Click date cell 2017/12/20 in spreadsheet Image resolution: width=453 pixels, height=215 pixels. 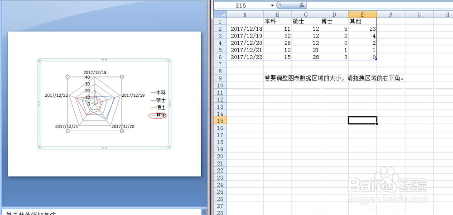point(245,43)
